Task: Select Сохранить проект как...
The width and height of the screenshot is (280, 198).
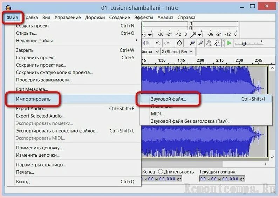Action: tap(73, 65)
